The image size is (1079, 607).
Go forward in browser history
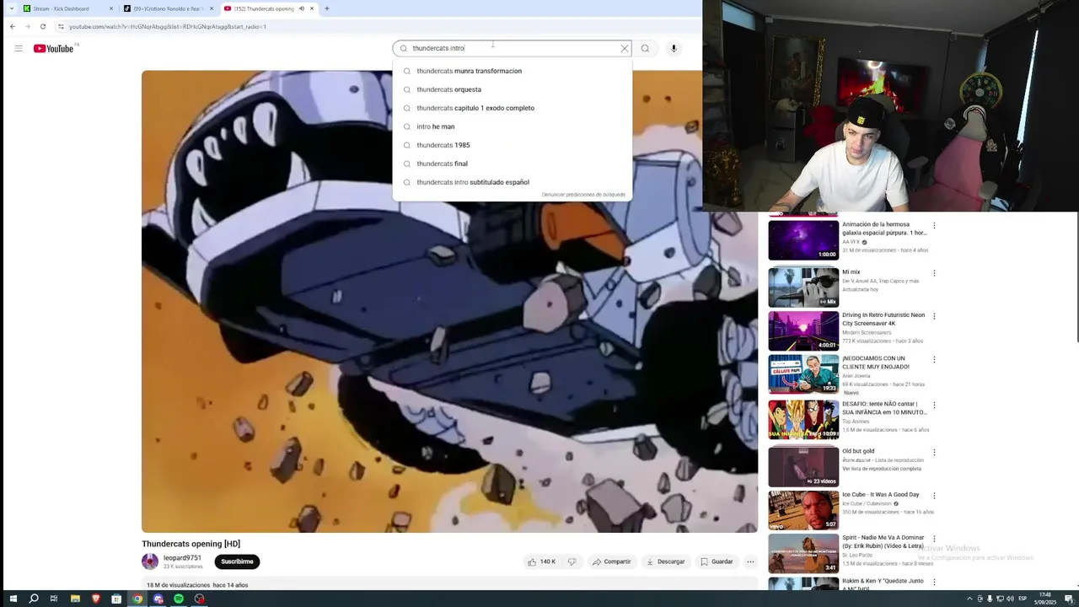pos(28,26)
